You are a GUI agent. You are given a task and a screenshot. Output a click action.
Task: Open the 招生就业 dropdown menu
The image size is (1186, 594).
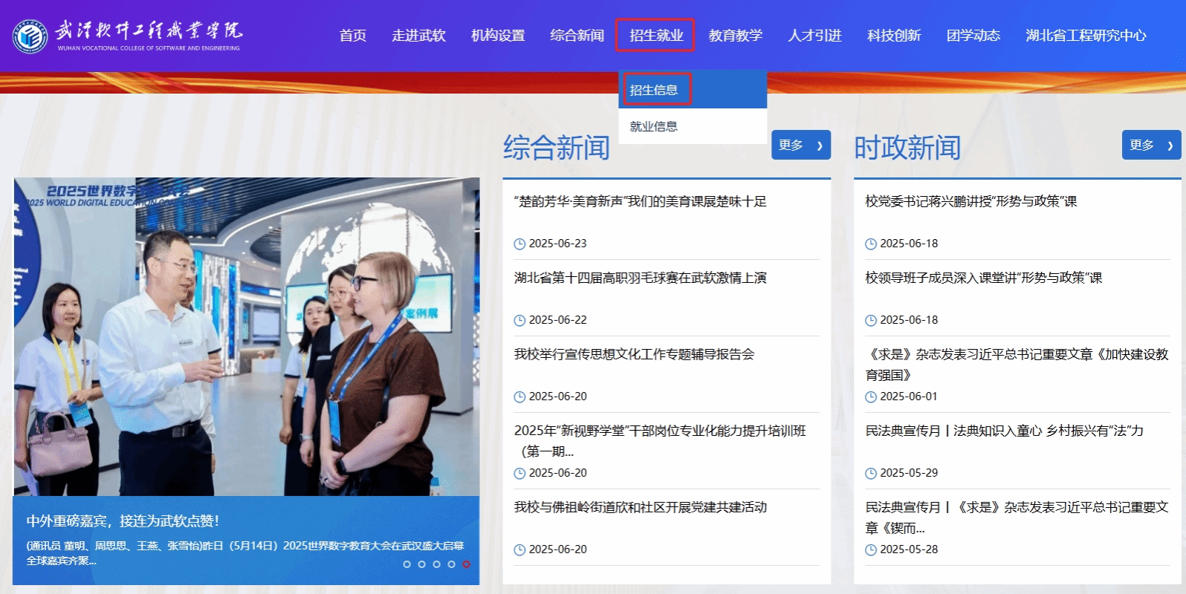655,36
